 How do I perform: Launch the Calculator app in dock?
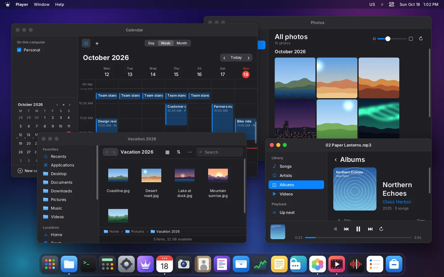[x=107, y=264]
